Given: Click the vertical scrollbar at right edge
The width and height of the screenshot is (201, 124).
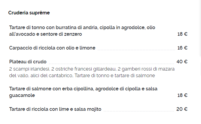Looking at the screenshot, I should tap(200, 28).
